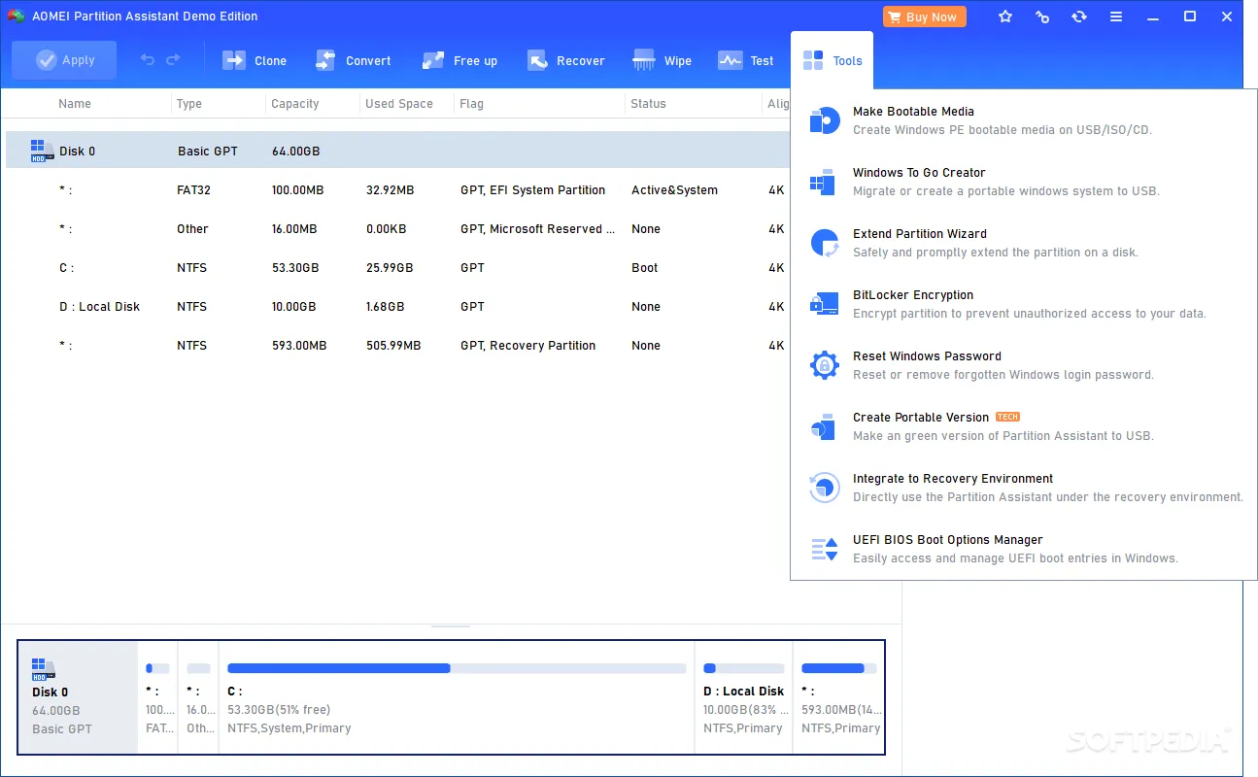Viewport: 1258px width, 777px height.
Task: Open UEFI BIOS Boot Options Manager
Action: pyautogui.click(x=947, y=540)
